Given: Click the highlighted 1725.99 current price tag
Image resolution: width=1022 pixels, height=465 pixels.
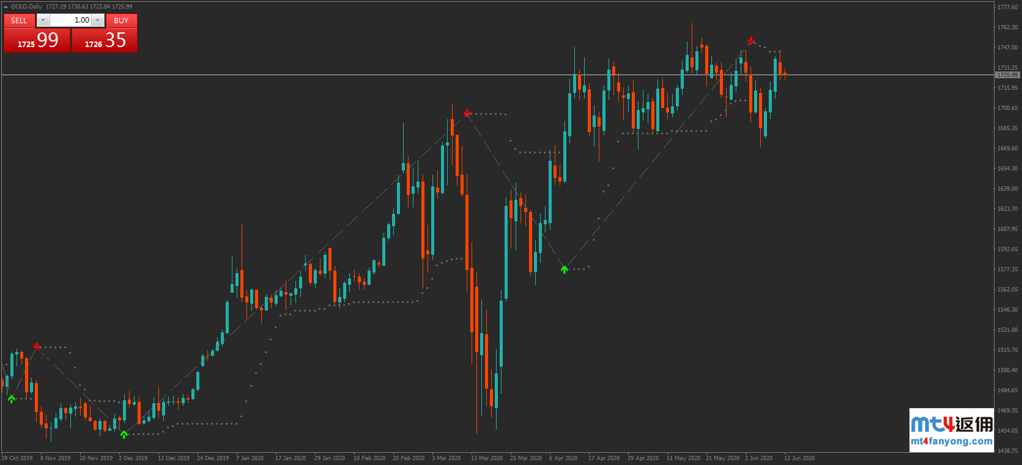Looking at the screenshot, I should pos(1007,75).
